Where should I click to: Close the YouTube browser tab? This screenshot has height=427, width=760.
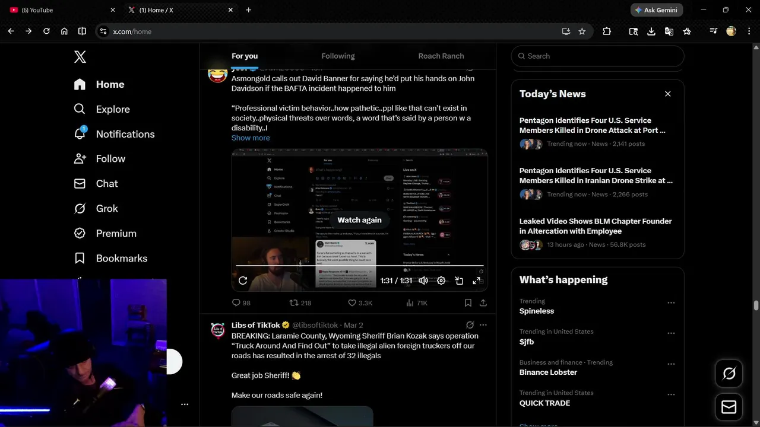(113, 10)
